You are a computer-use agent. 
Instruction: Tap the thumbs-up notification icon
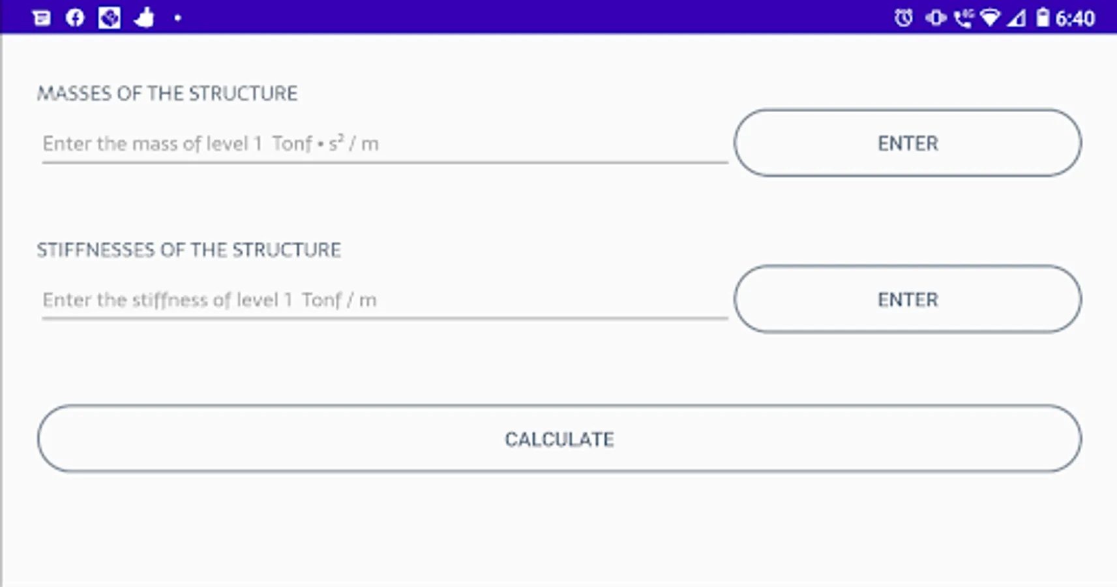click(x=143, y=18)
